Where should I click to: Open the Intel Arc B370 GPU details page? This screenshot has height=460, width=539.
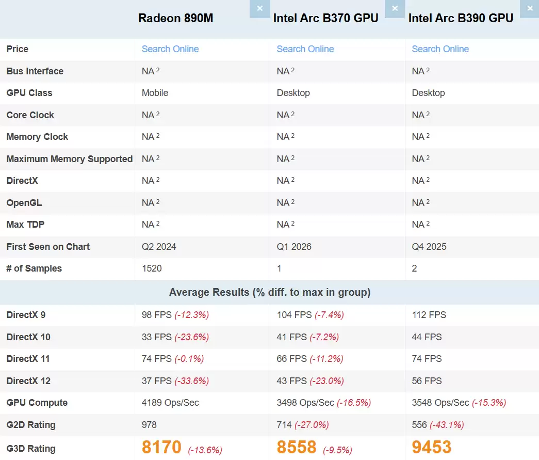[x=325, y=18]
